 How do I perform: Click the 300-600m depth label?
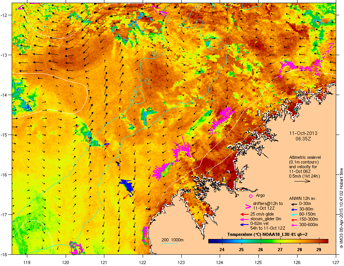pos(308,225)
